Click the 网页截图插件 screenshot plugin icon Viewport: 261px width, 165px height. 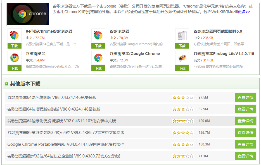182,35
